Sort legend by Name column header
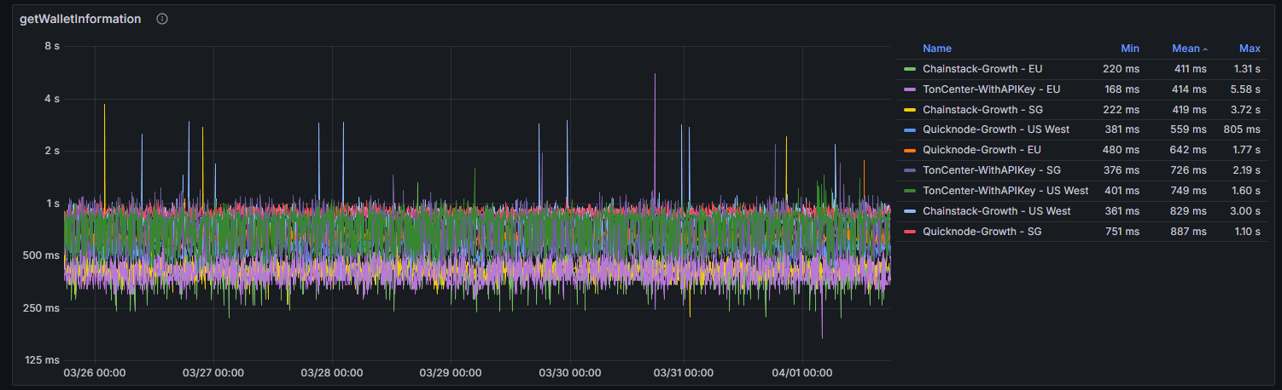Image resolution: width=1282 pixels, height=390 pixels. coord(937,49)
